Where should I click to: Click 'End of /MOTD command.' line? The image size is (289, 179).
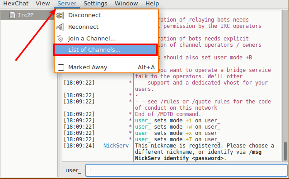(x=168, y=114)
